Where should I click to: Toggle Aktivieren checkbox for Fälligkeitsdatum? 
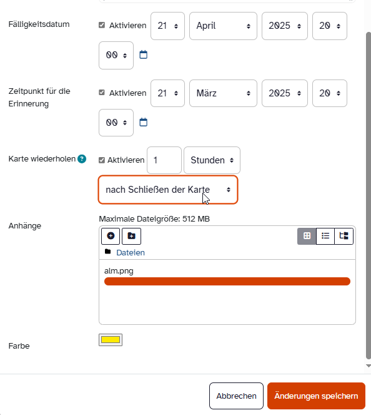click(102, 25)
